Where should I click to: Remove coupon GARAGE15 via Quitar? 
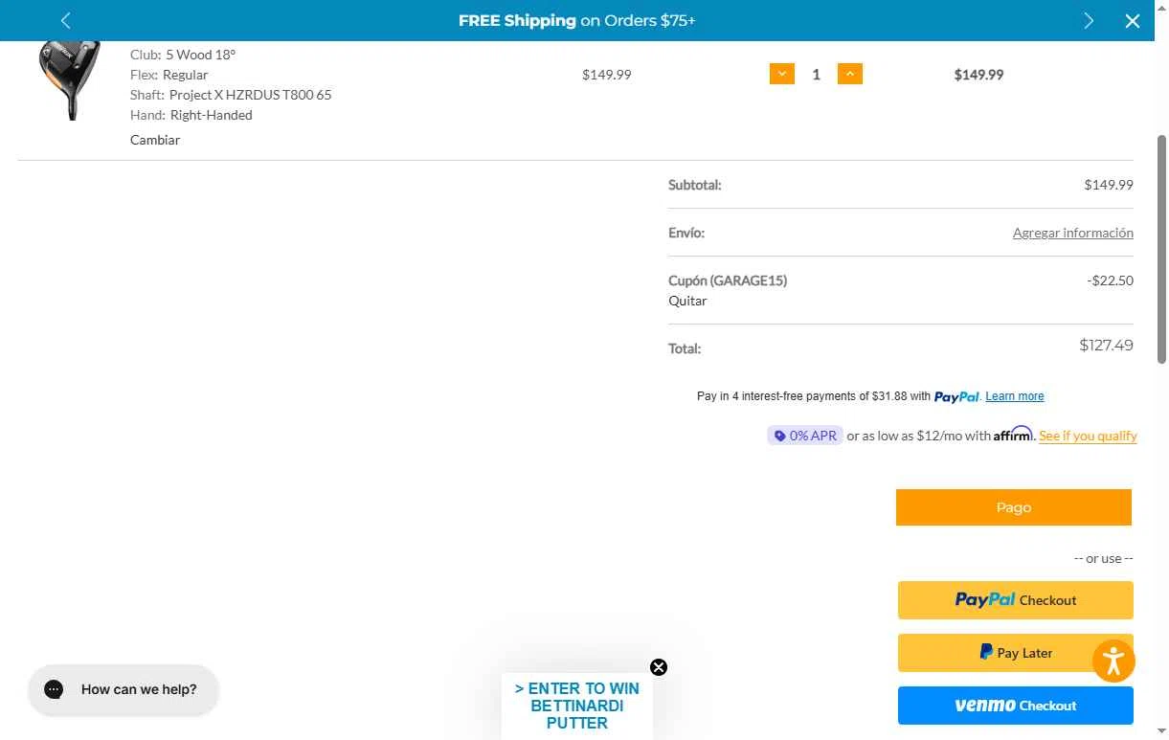(687, 301)
